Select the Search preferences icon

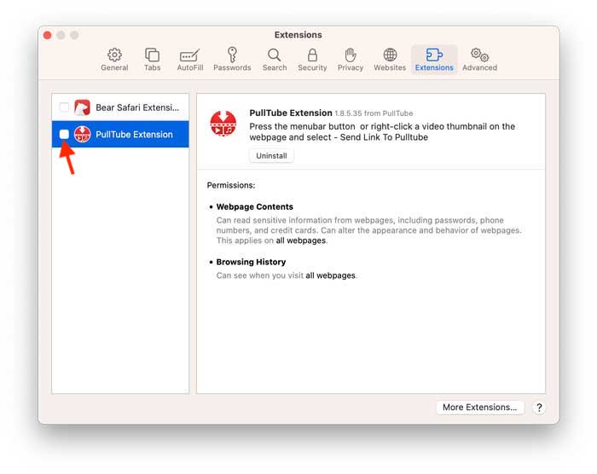[275, 60]
